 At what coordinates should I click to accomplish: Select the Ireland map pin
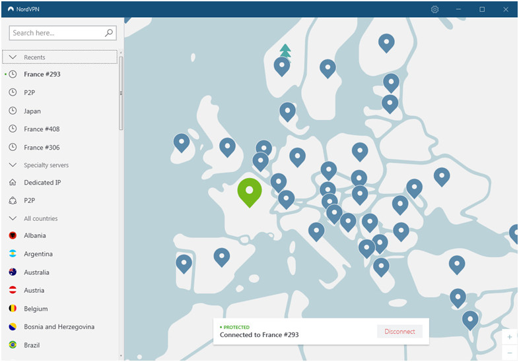tap(182, 142)
